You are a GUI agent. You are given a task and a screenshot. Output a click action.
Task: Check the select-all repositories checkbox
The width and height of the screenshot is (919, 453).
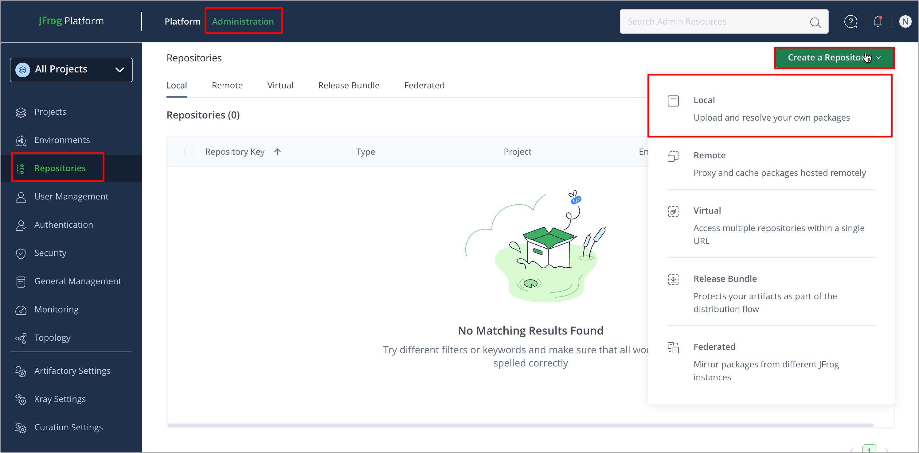pyautogui.click(x=190, y=152)
